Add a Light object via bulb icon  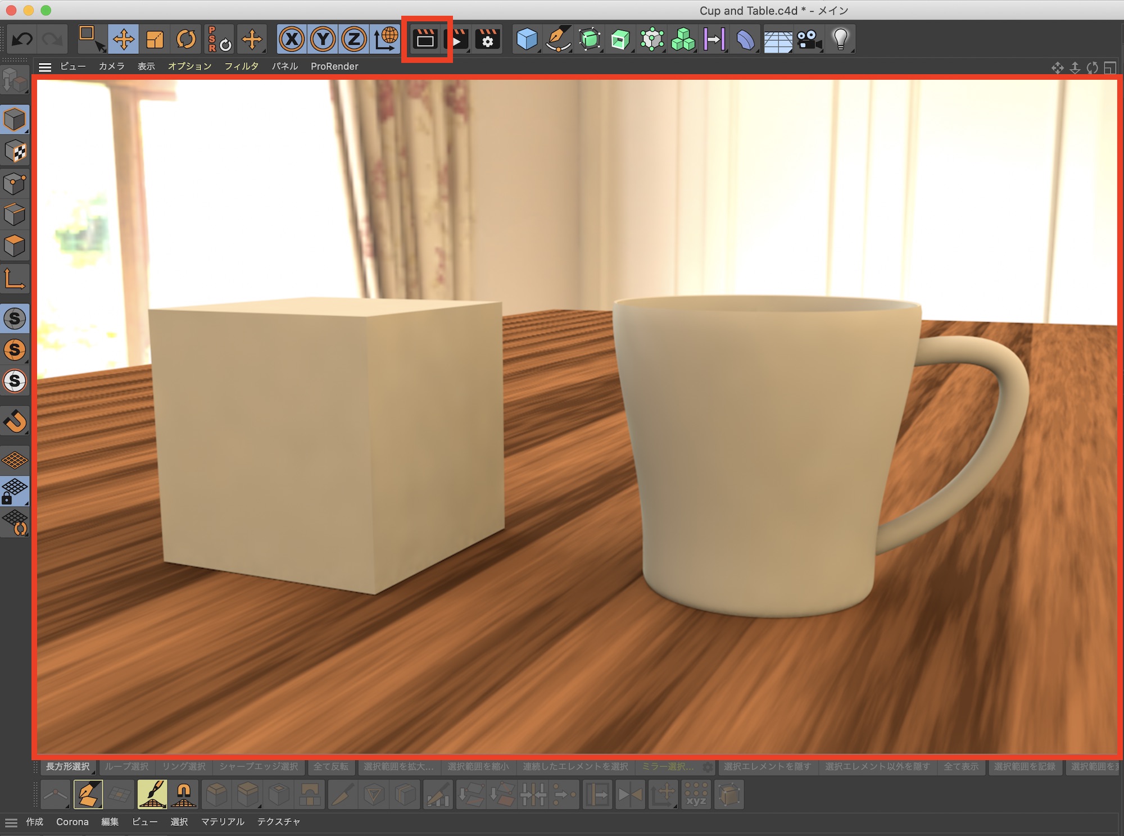[x=840, y=39]
